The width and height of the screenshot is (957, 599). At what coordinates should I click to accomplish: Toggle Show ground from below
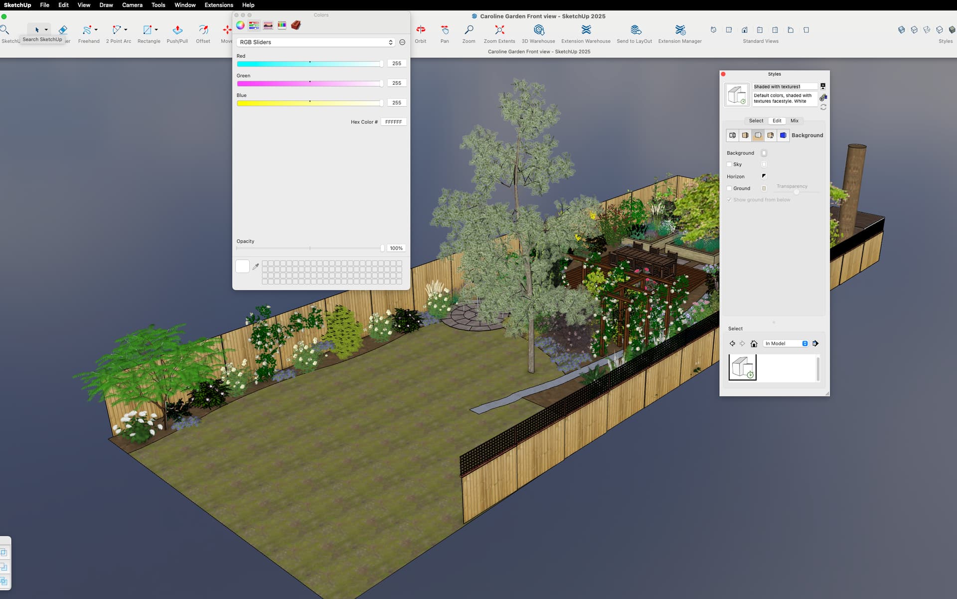[x=729, y=200]
